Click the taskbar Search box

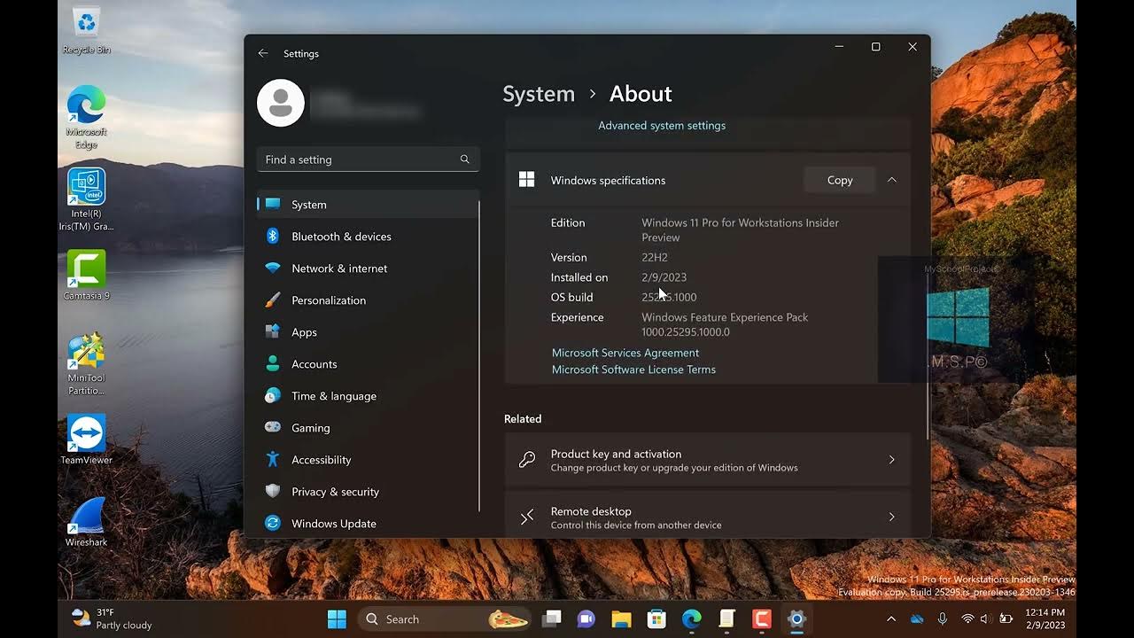445,619
